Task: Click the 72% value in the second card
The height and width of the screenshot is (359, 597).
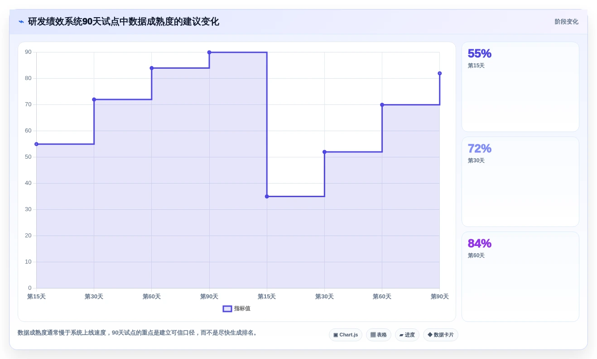Action: (479, 149)
